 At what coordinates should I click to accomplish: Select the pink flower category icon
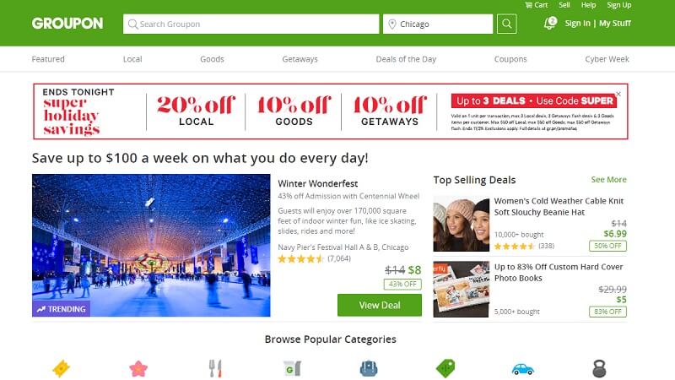point(138,369)
